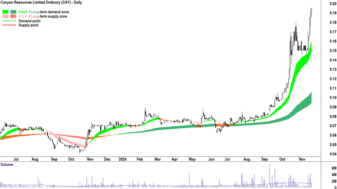Screen dimensions: 337x189
Task: Click the 4M volume axis label
Action: [334, 175]
